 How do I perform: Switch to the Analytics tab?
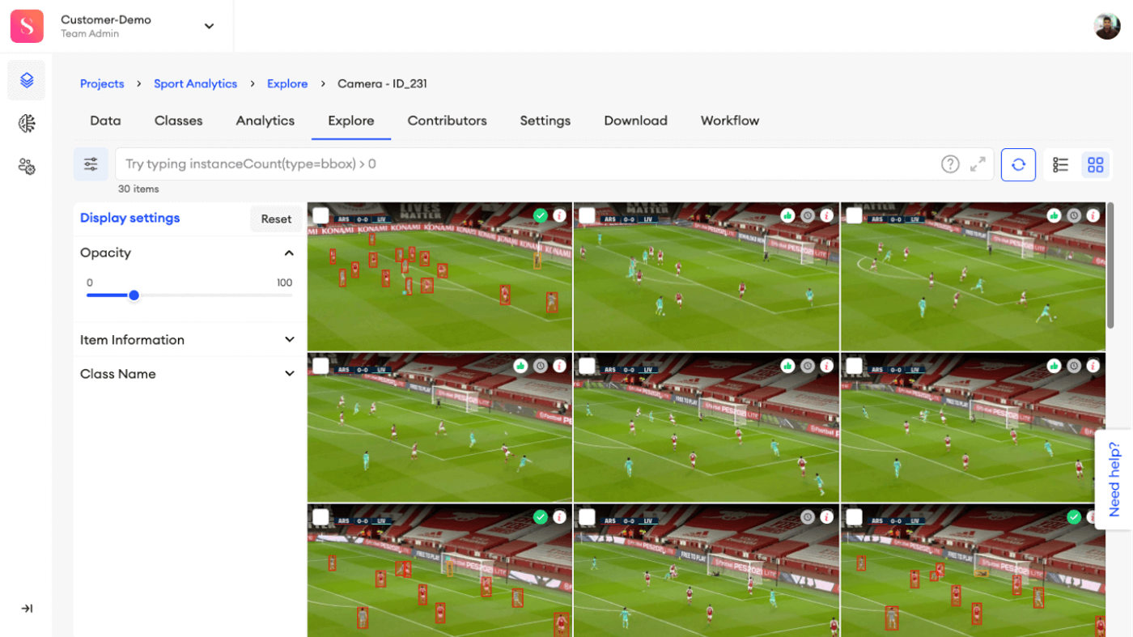click(265, 121)
